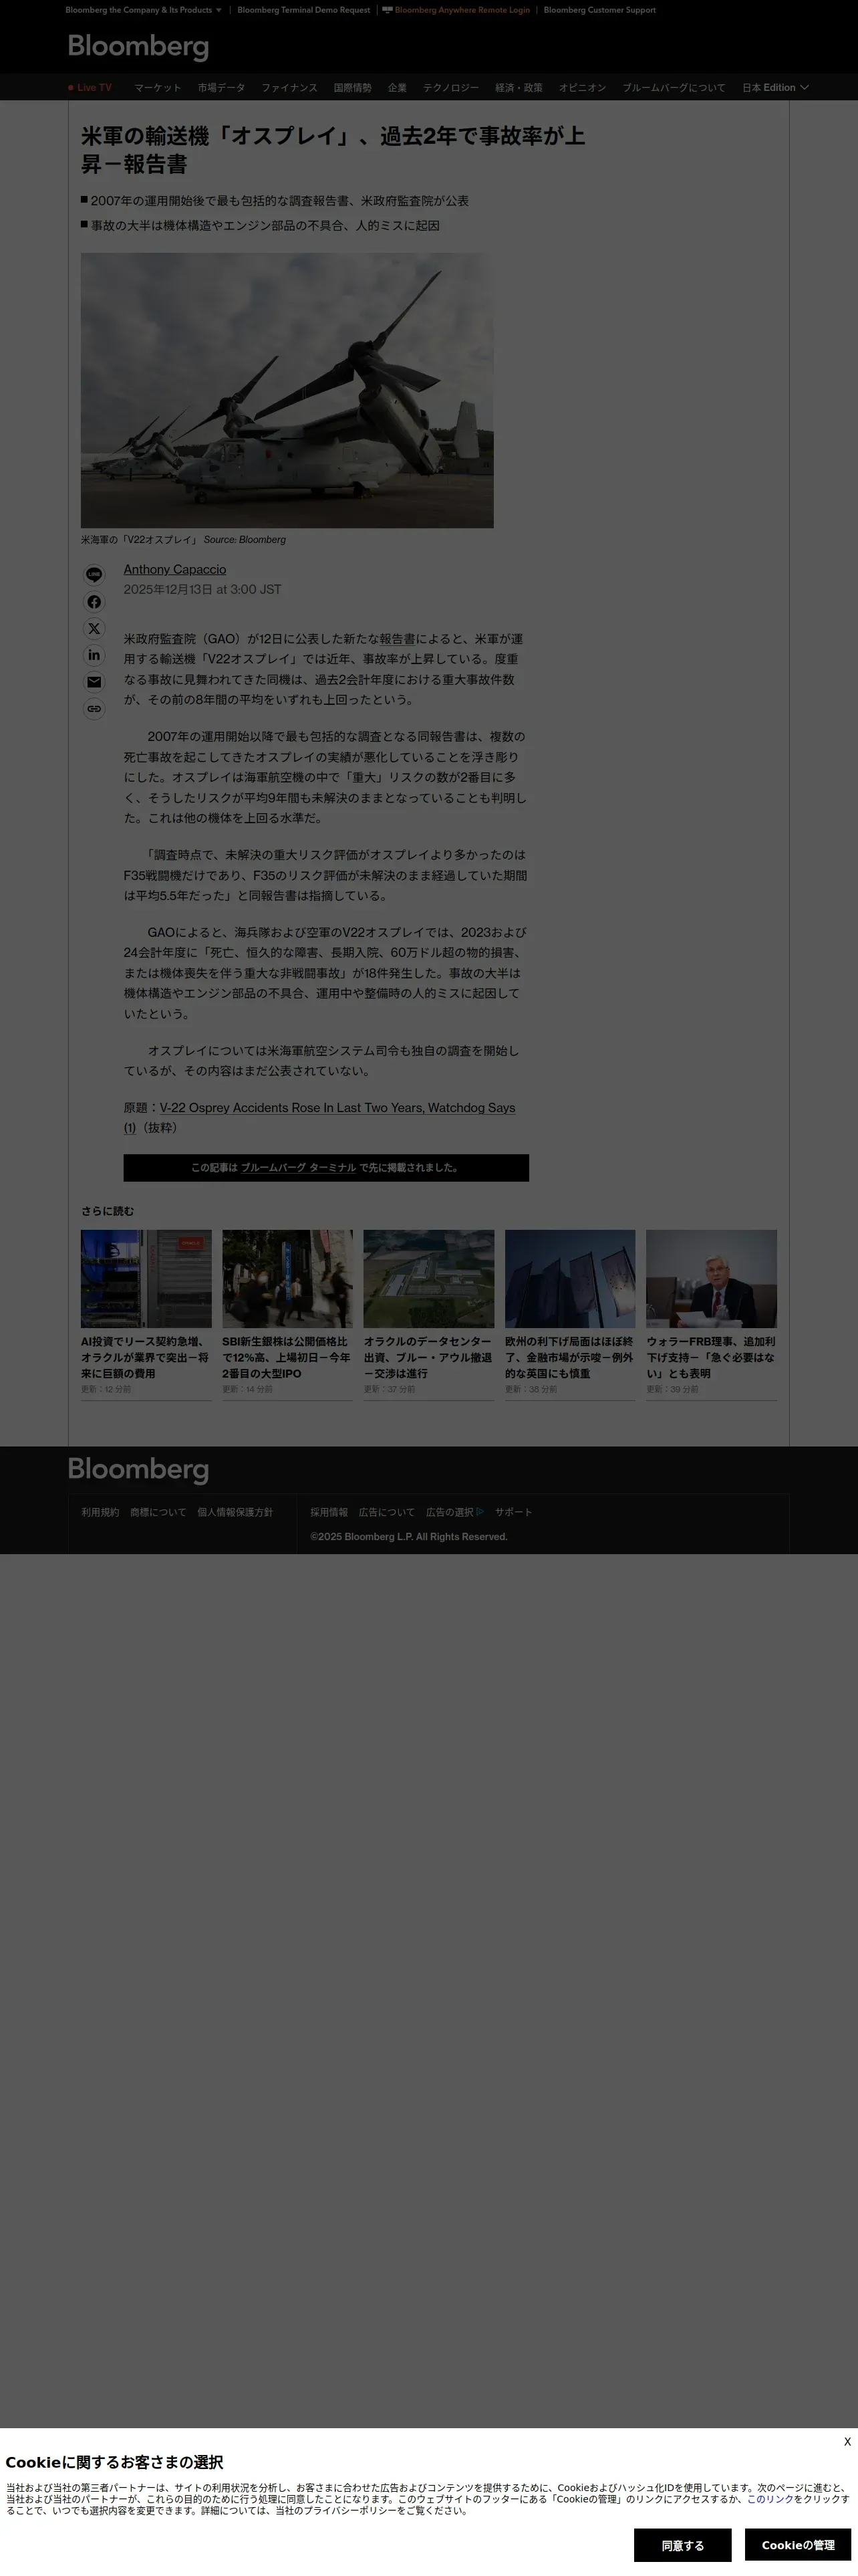Open 経済・政策 menu item
This screenshot has height=2576, width=858.
[519, 88]
